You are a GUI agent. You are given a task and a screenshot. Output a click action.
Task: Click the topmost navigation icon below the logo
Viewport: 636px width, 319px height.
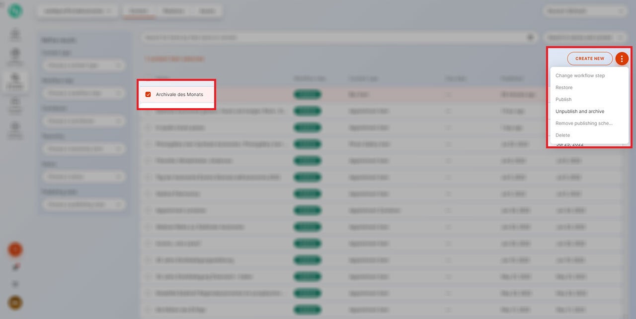15,35
